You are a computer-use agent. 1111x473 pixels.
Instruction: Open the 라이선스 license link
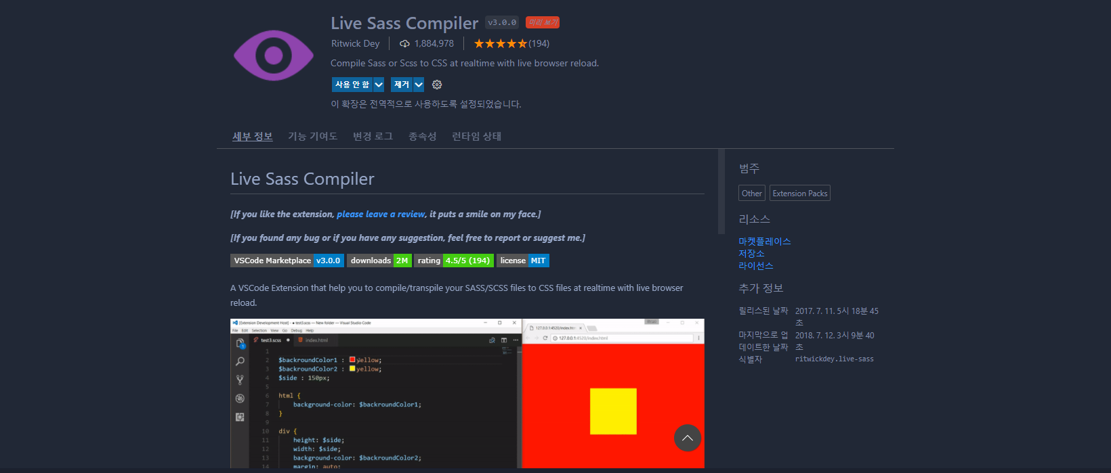[756, 266]
